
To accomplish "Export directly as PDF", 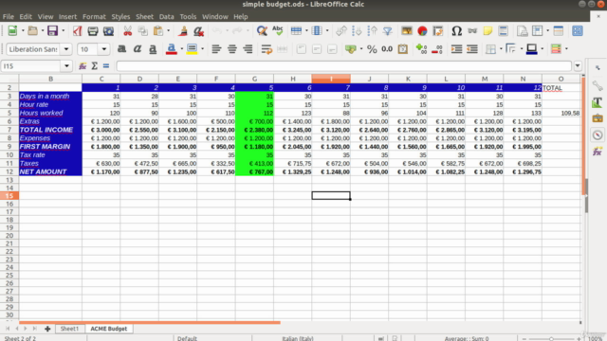I will pos(78,31).
